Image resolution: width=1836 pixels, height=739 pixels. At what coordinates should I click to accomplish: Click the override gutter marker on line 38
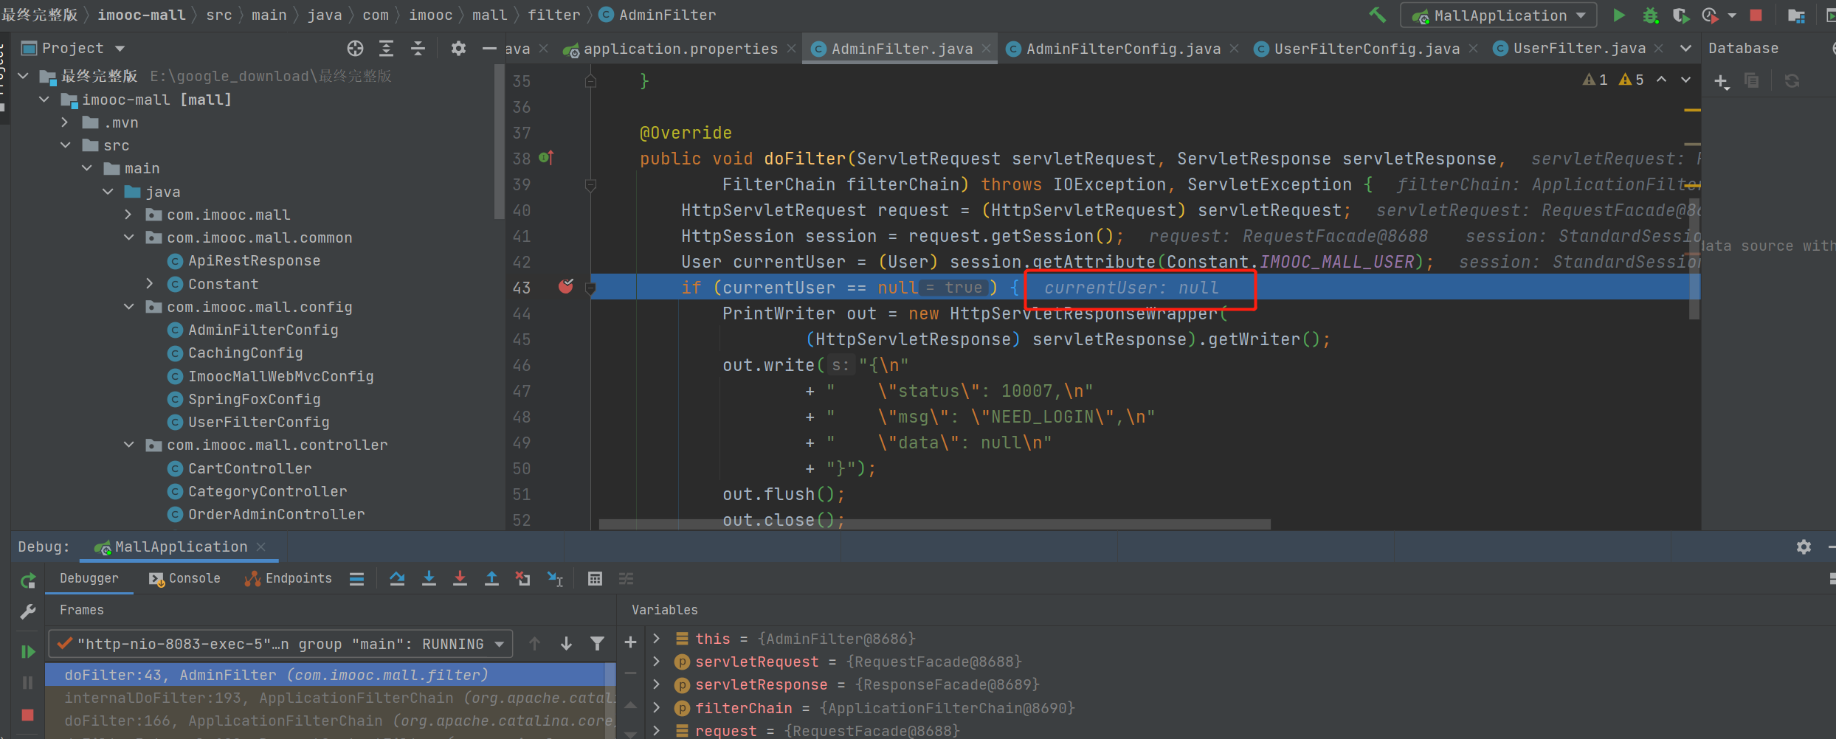click(546, 158)
